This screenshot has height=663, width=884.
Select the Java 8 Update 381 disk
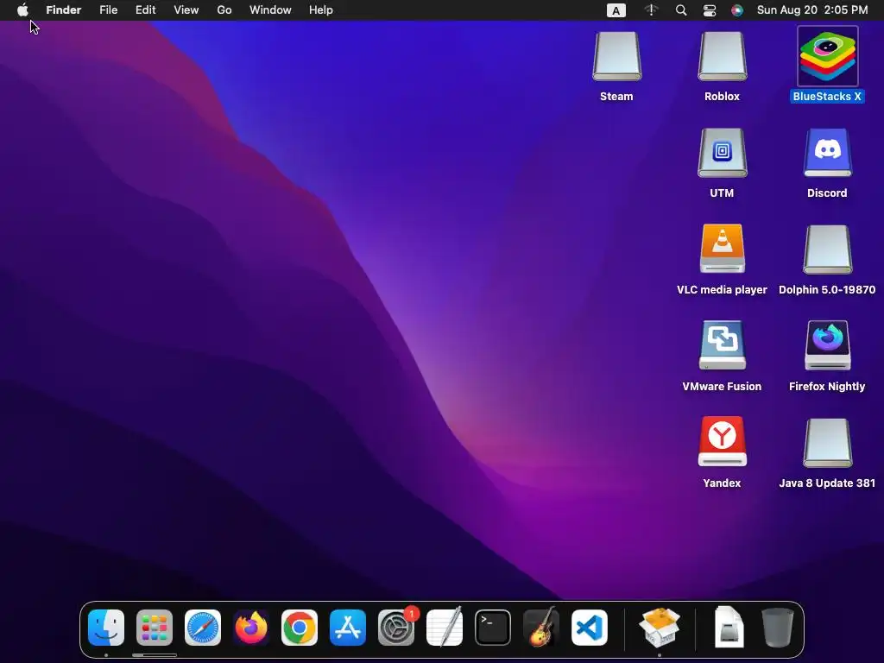coord(828,443)
